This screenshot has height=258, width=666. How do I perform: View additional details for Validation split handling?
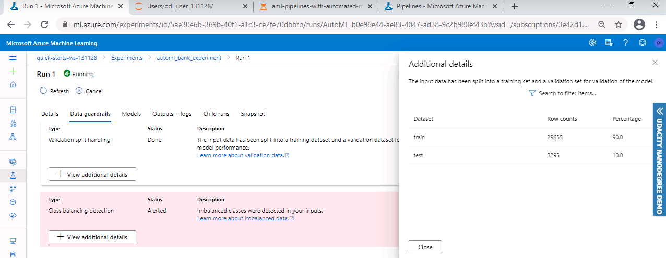[92, 175]
